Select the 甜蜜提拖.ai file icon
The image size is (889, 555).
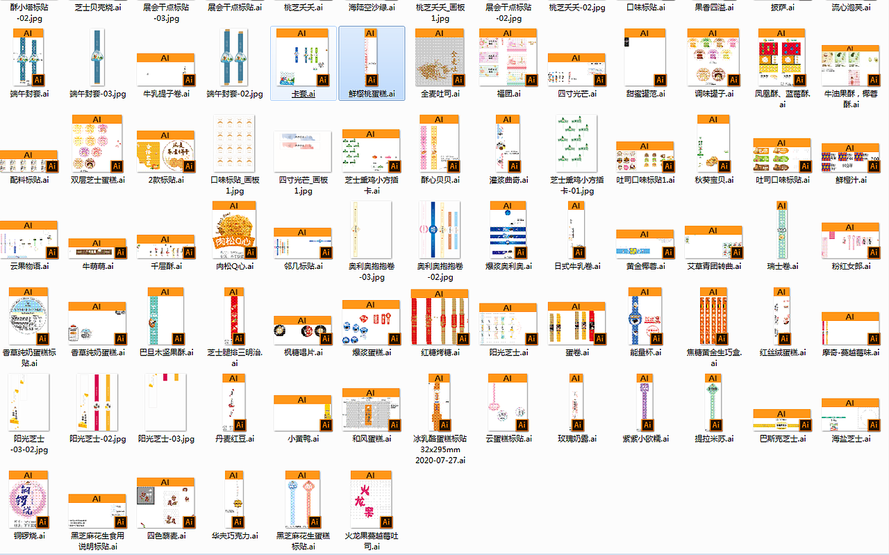(x=645, y=57)
